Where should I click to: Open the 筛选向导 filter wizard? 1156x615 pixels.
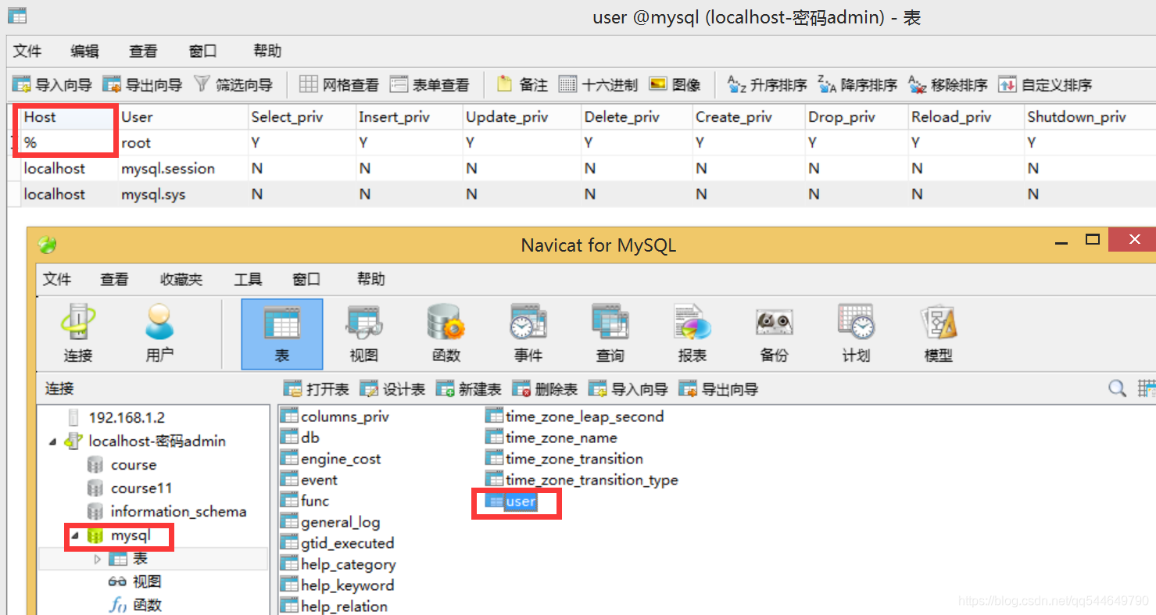pos(233,84)
